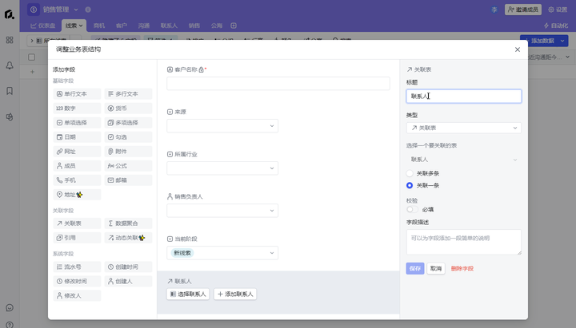This screenshot has width=576, height=328.
Task: Click the 邀请成员 button
Action: [x=523, y=10]
